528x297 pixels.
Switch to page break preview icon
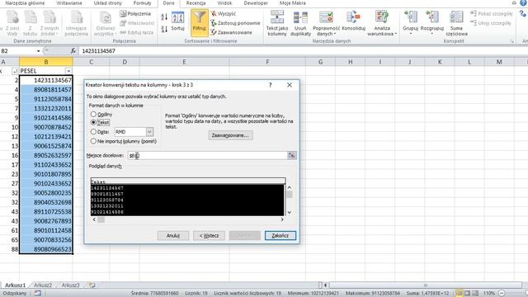tap(475, 294)
